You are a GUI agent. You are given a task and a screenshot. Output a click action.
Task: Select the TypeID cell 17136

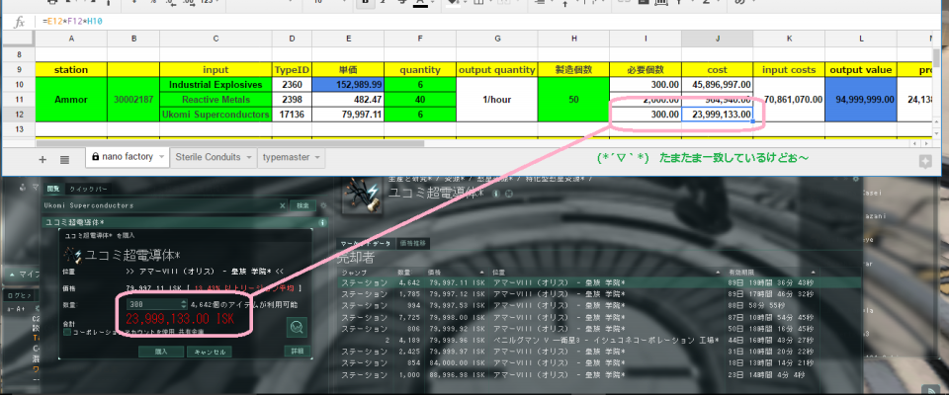coord(293,115)
